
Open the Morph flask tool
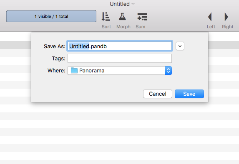[122, 16]
